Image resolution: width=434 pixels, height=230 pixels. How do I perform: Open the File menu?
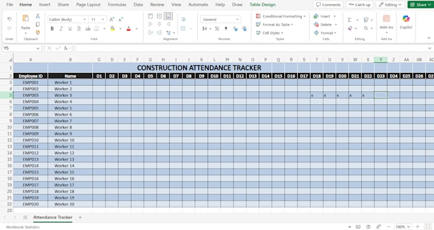click(10, 4)
